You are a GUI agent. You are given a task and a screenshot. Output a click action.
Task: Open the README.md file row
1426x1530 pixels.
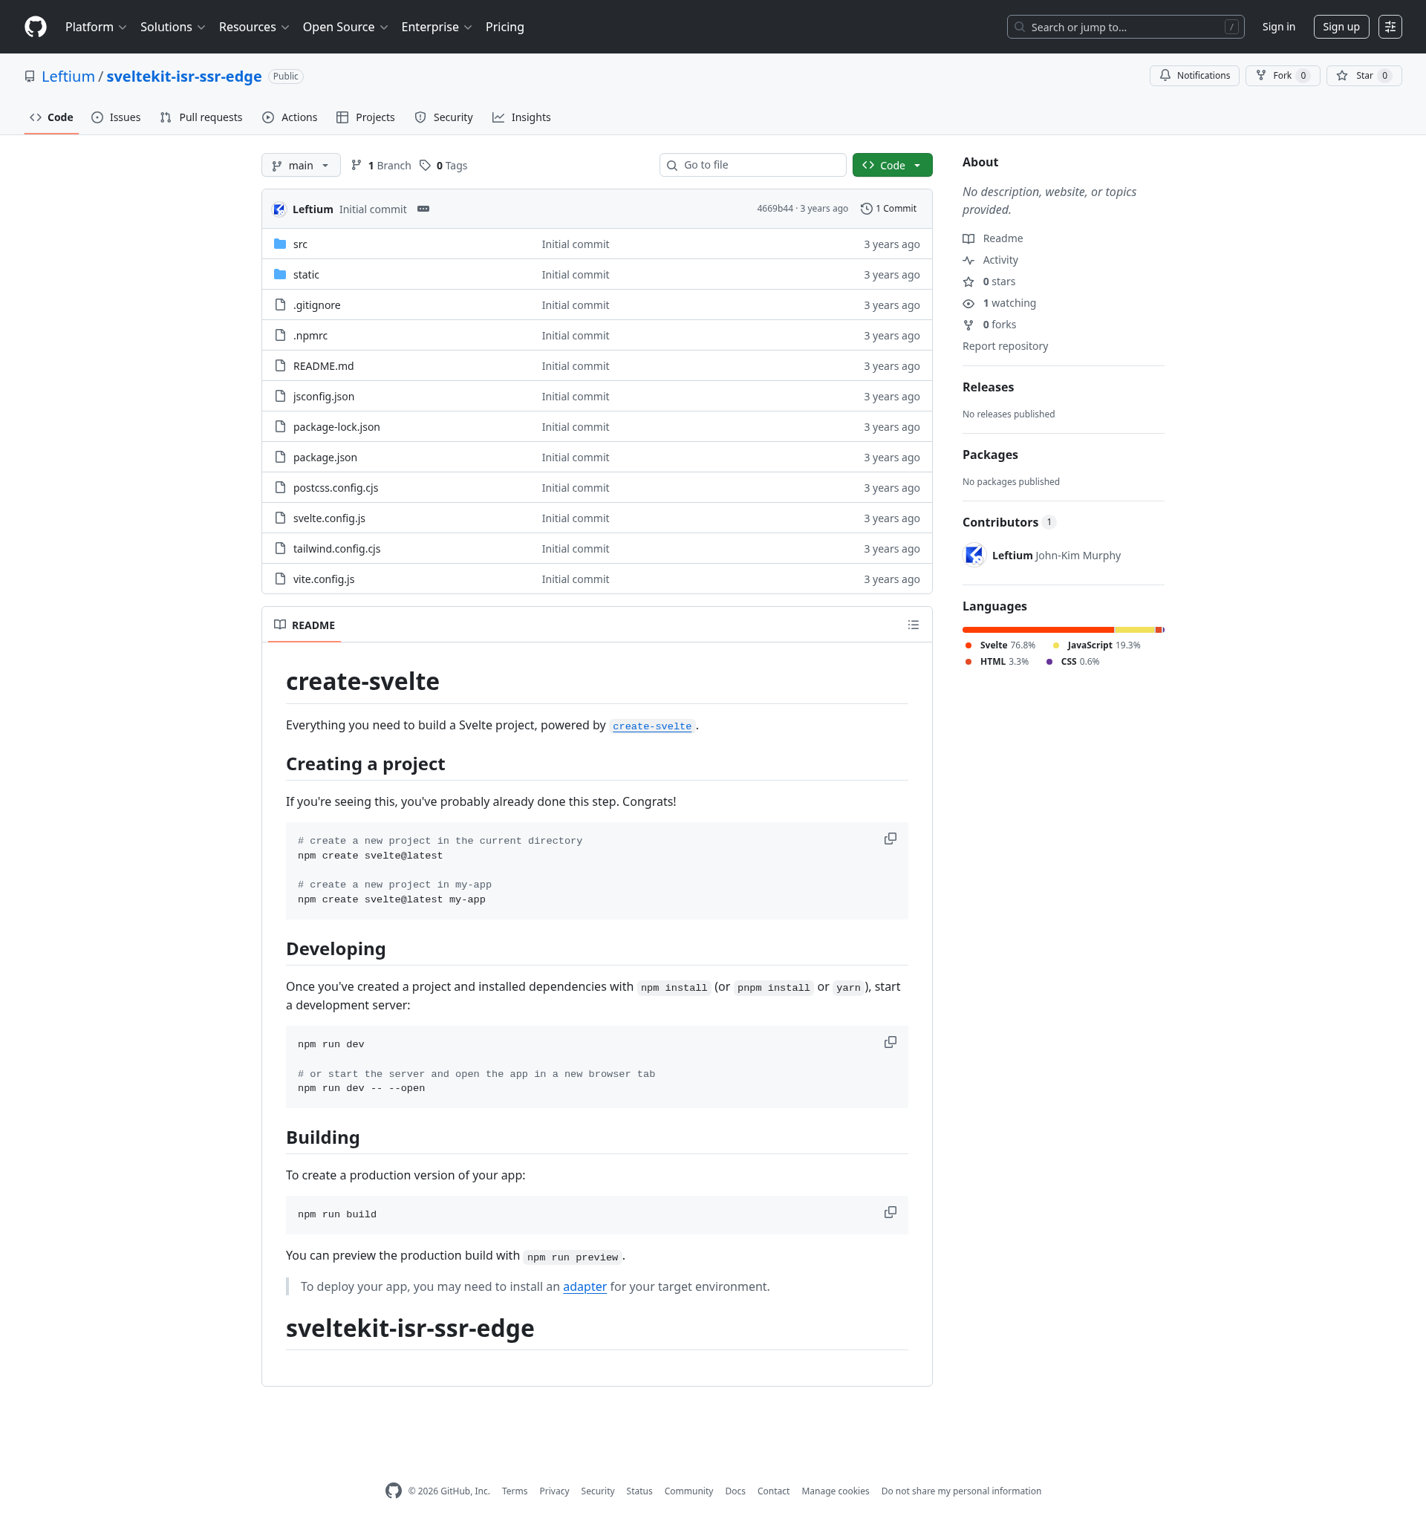[x=596, y=365]
